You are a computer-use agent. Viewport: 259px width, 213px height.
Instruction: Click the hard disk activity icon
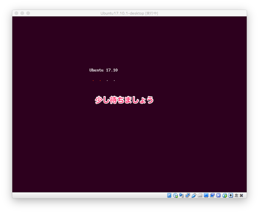[169, 195]
